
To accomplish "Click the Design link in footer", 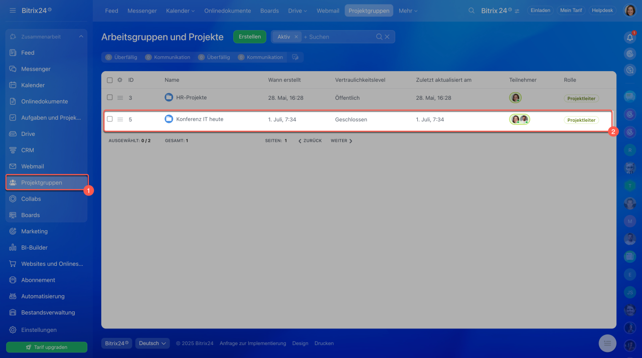I will tap(300, 343).
